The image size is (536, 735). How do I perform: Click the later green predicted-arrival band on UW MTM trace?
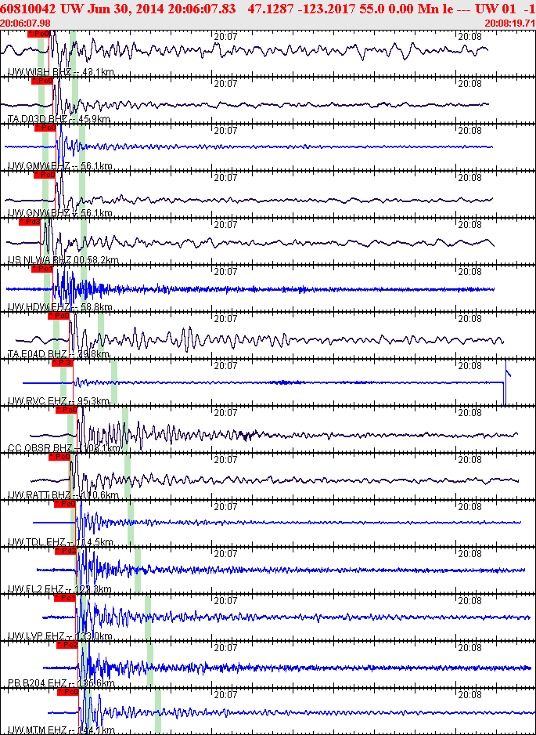(158, 711)
